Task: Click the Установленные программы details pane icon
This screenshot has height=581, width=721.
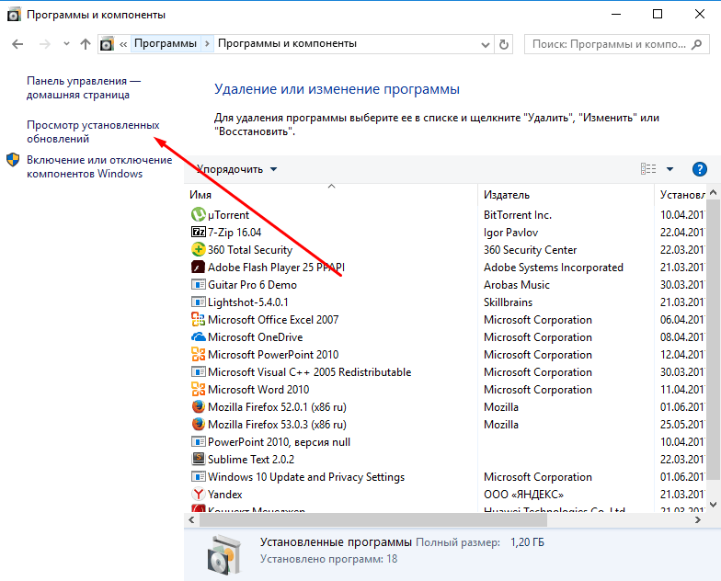Action: (223, 554)
